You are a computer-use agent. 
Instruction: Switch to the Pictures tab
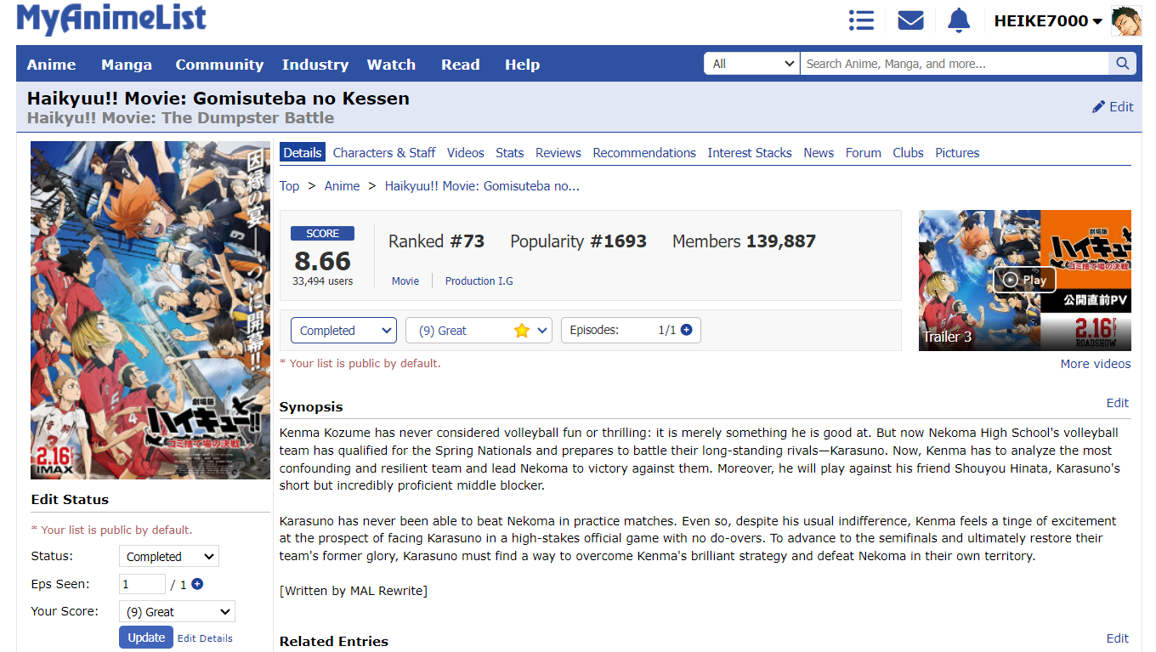click(x=957, y=153)
